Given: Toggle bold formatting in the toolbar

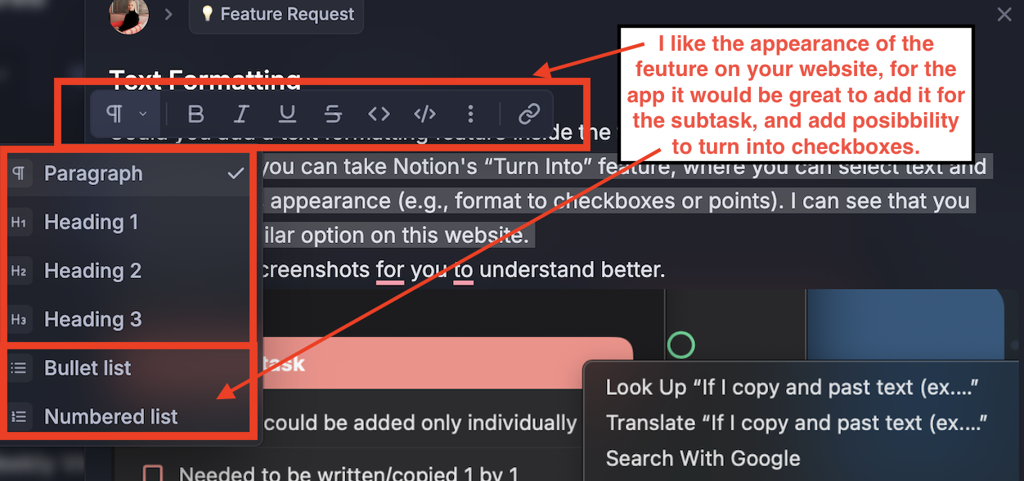Looking at the screenshot, I should click(x=195, y=113).
